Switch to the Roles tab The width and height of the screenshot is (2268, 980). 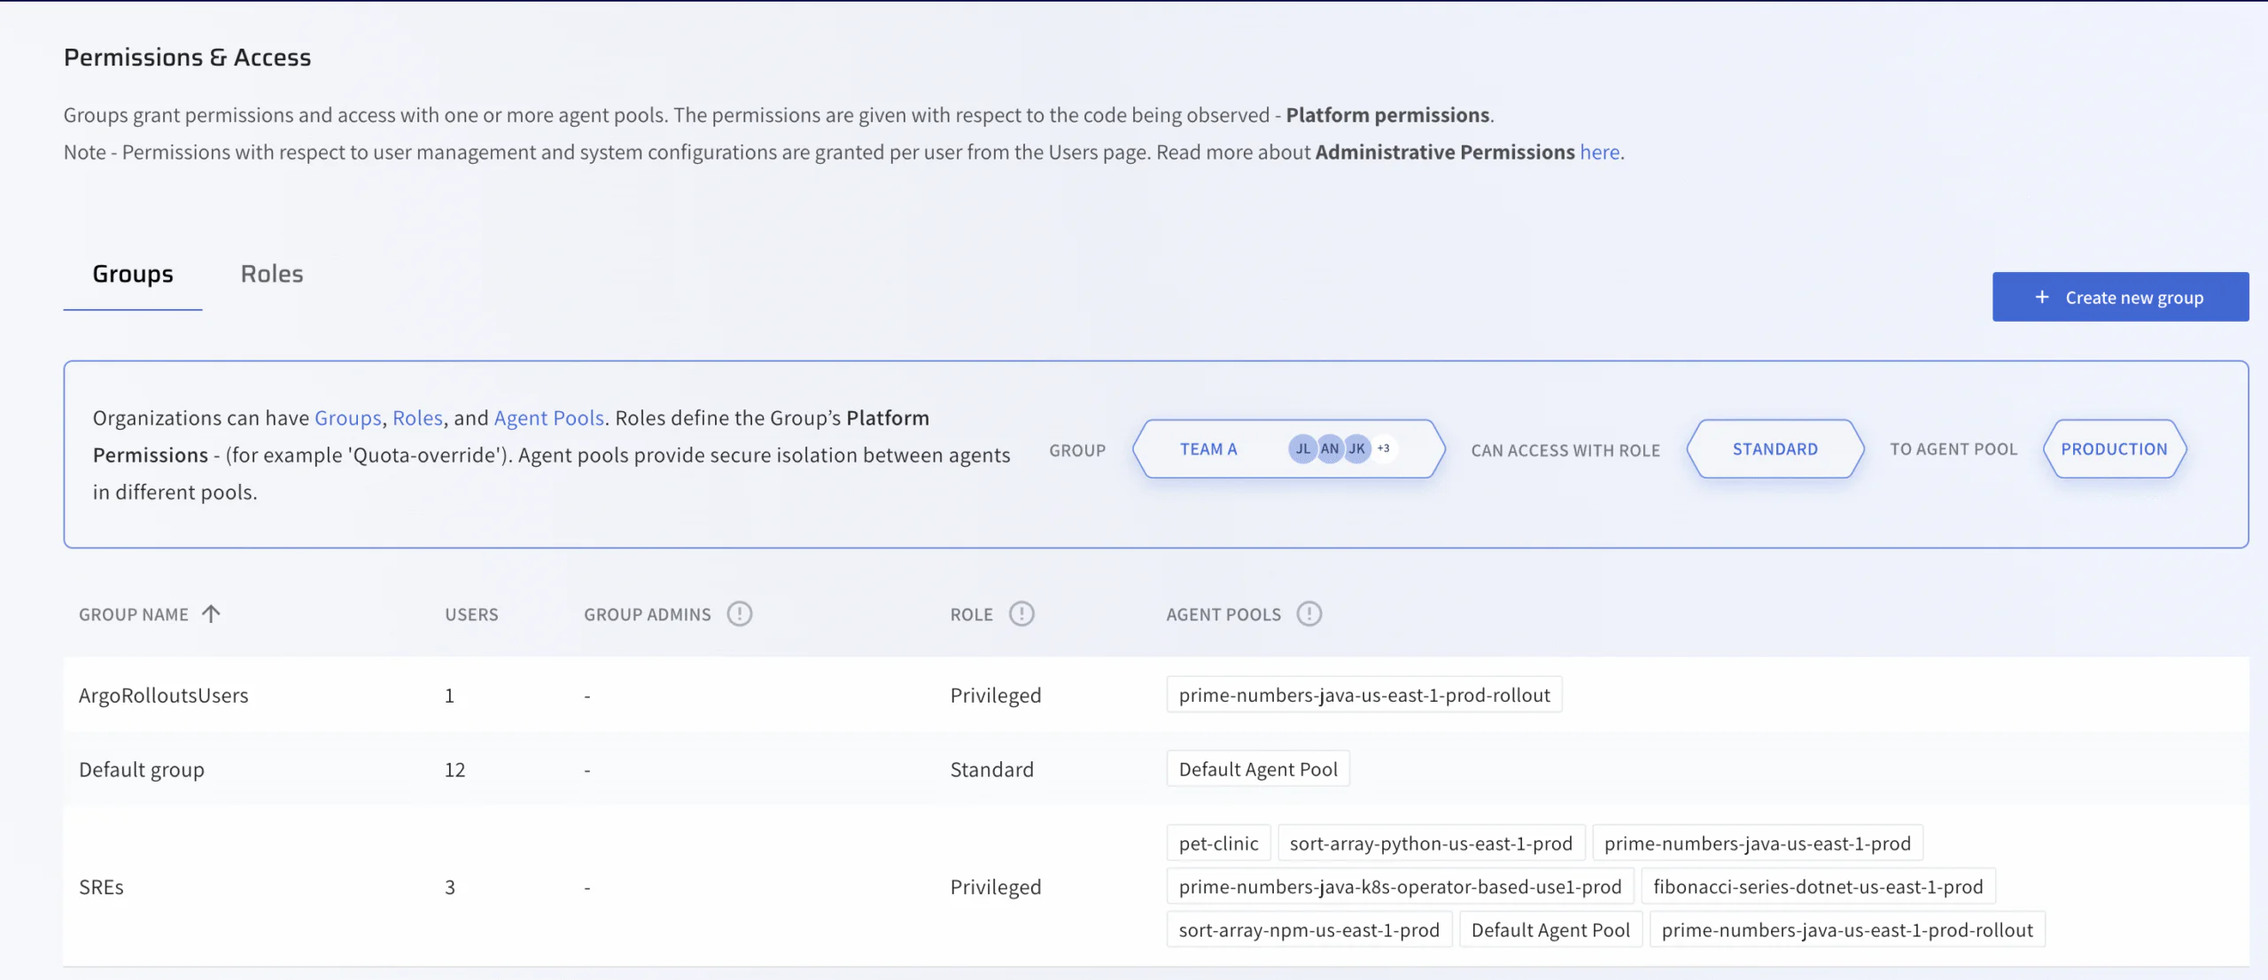[271, 274]
